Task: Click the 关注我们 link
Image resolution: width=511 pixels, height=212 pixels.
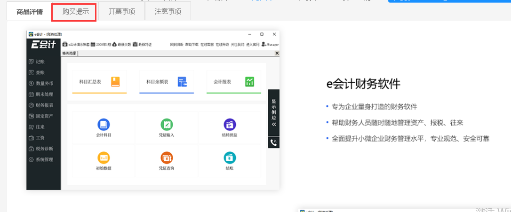Action: pyautogui.click(x=238, y=45)
